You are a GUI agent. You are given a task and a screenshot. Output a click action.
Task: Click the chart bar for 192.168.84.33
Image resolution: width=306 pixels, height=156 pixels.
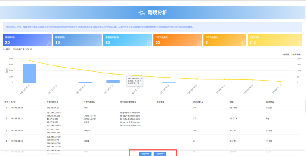pyautogui.click(x=113, y=81)
